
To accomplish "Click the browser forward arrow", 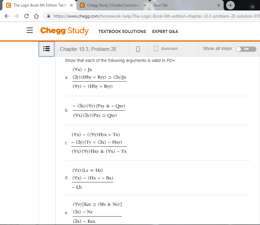I will [x=16, y=16].
